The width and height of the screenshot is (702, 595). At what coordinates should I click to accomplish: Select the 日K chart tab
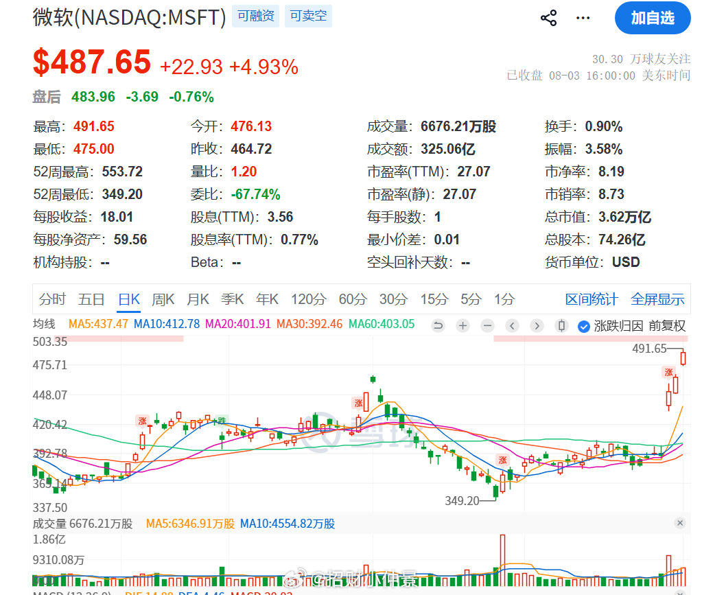[129, 299]
